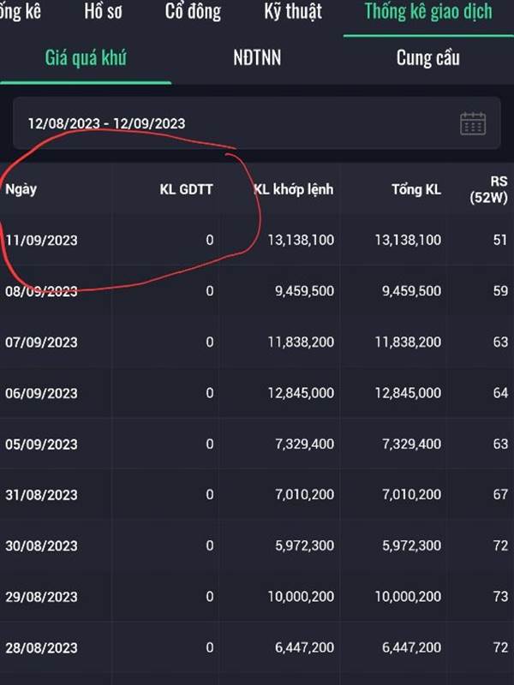Select the 07/09/2023 date row

(41, 342)
